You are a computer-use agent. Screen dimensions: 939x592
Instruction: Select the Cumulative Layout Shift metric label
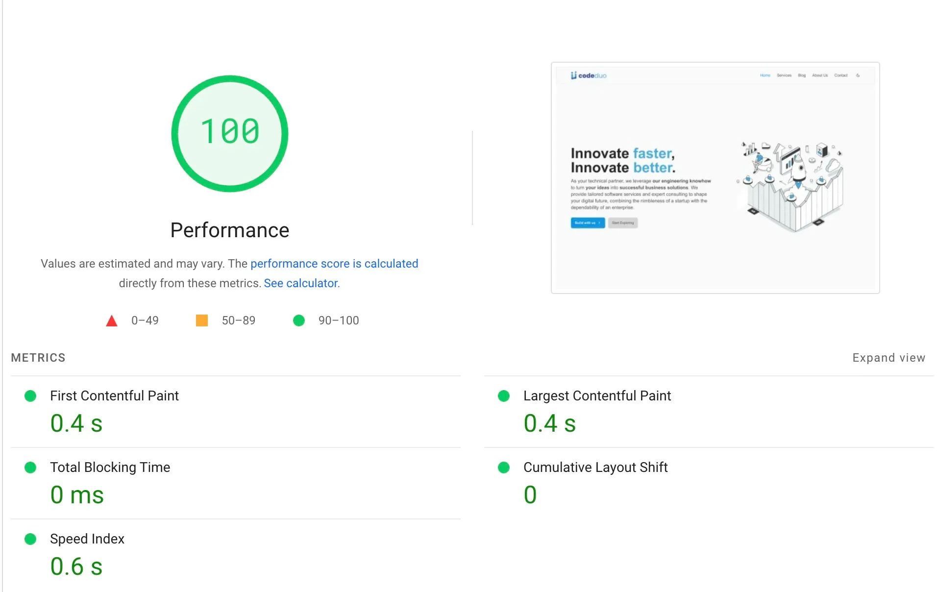click(x=595, y=467)
